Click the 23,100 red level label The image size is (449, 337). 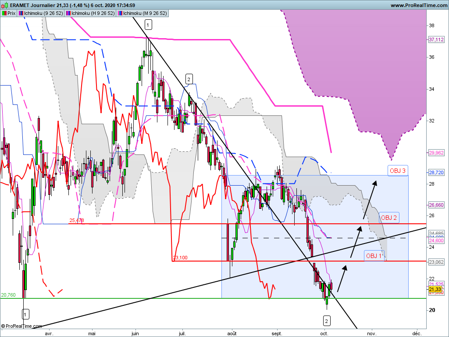pyautogui.click(x=180, y=258)
